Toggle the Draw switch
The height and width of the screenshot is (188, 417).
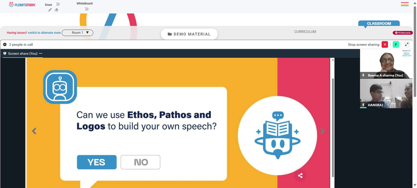coord(57,4)
